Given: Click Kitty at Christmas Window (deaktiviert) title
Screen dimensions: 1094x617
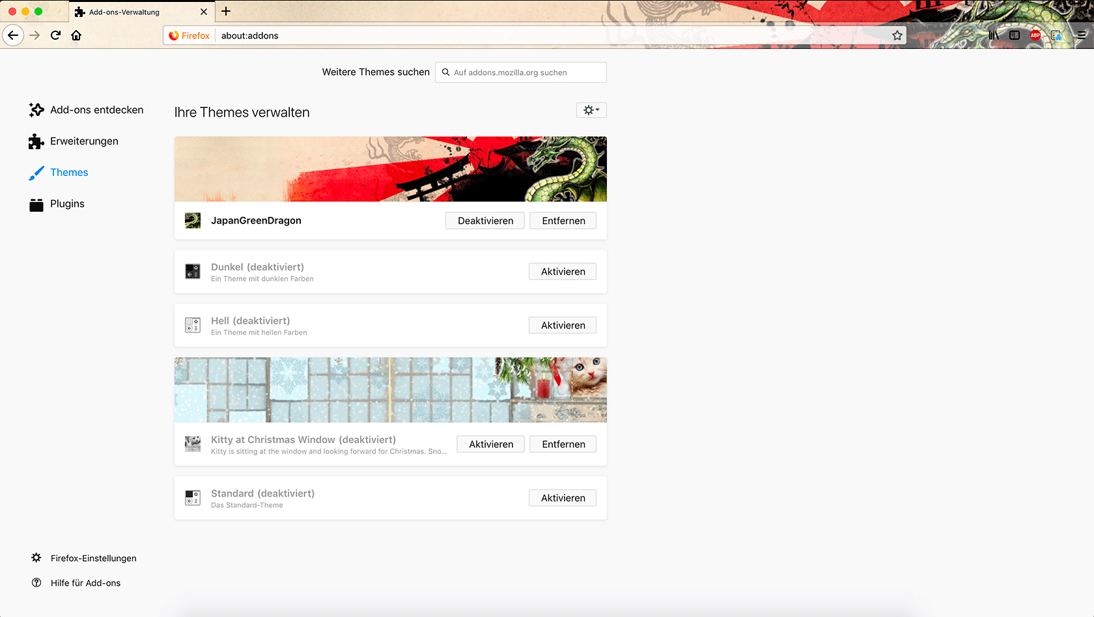Looking at the screenshot, I should click(x=303, y=440).
